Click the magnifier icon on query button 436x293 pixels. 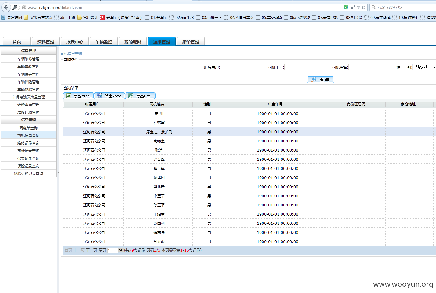point(314,80)
